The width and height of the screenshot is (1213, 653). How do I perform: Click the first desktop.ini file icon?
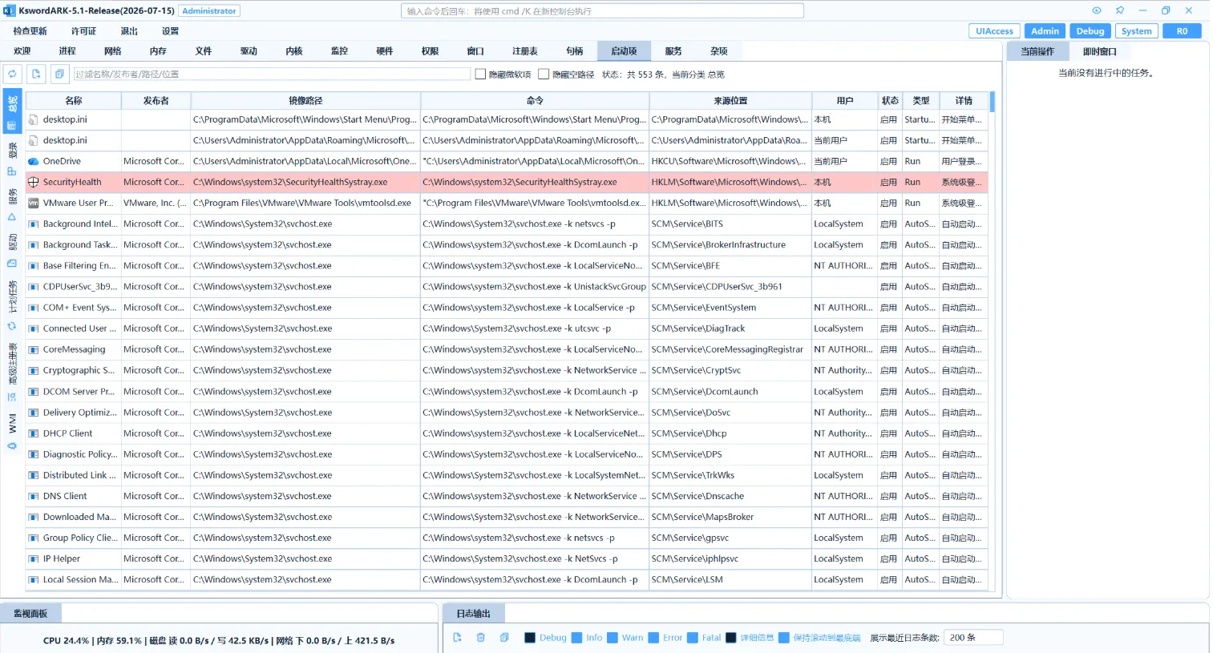[34, 119]
